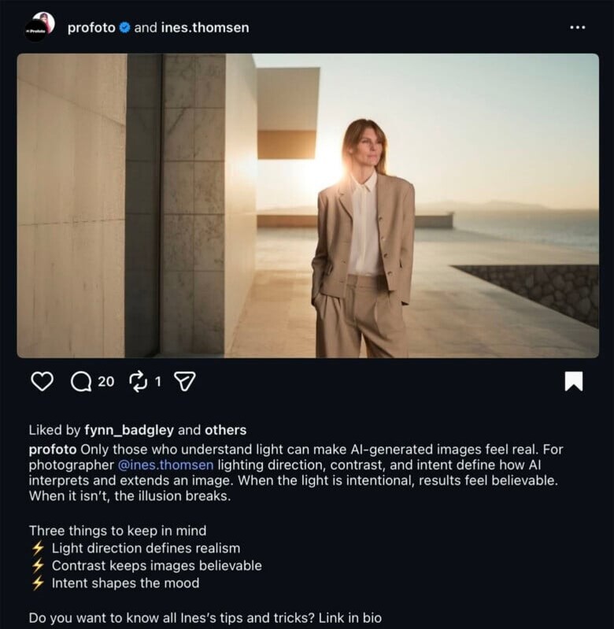
Task: Open comments via speech bubble icon
Action: click(x=81, y=382)
